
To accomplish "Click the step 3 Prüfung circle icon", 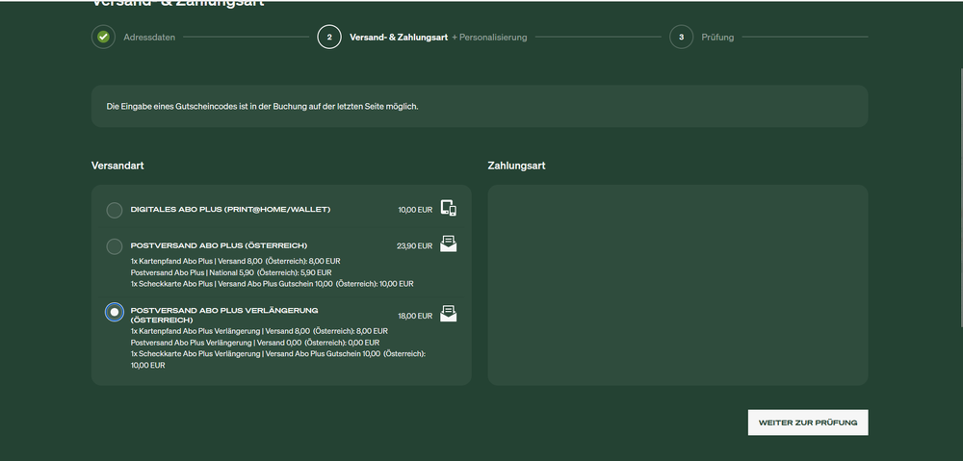I will click(x=681, y=37).
